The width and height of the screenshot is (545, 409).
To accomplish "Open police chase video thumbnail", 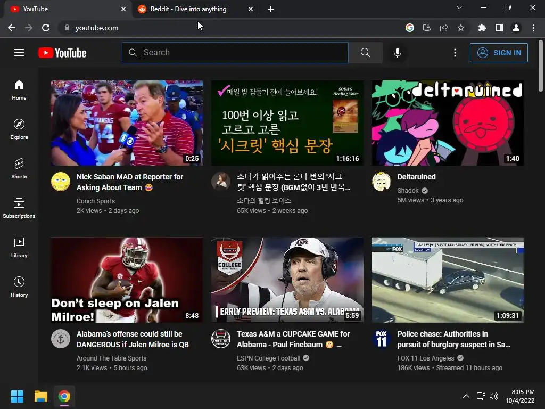I will [x=448, y=280].
